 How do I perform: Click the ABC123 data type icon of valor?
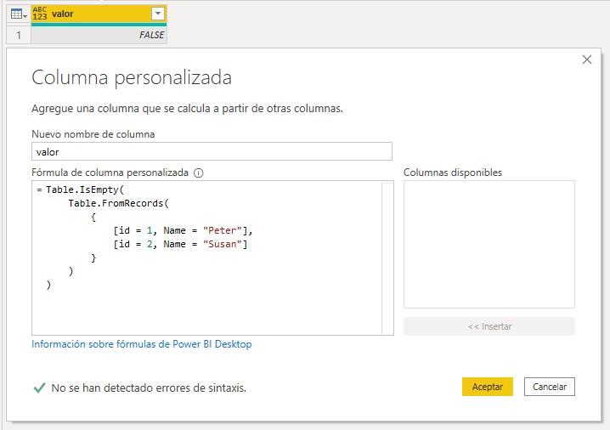tap(40, 14)
